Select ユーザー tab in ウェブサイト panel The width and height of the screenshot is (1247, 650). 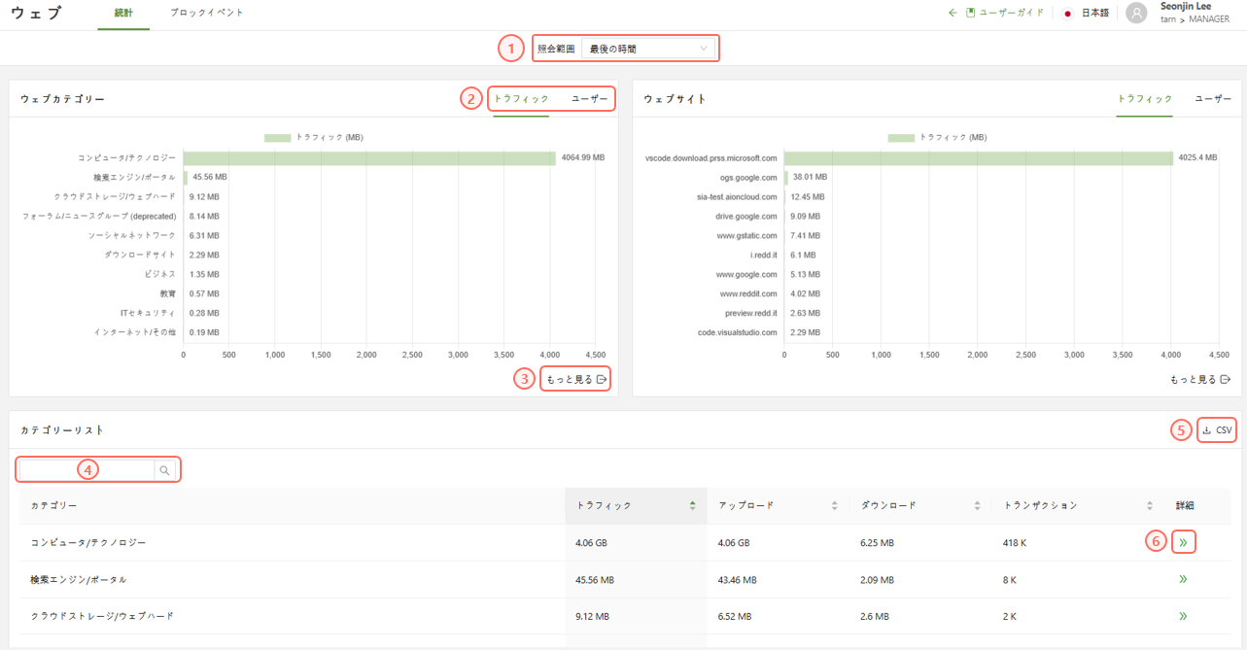1212,99
